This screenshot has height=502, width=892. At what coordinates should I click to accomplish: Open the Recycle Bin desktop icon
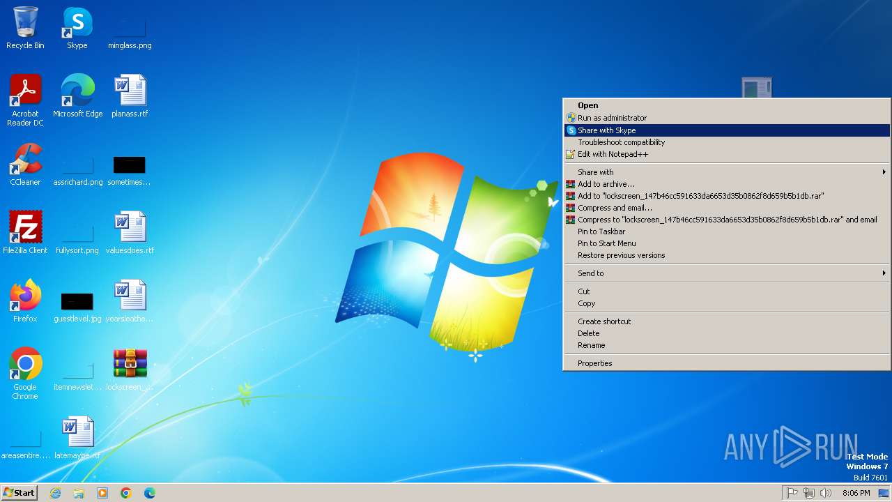[25, 28]
